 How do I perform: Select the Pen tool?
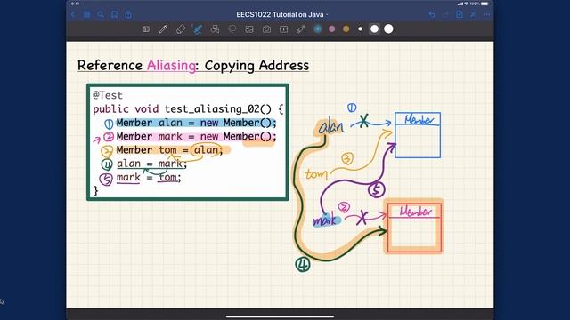pos(163,29)
